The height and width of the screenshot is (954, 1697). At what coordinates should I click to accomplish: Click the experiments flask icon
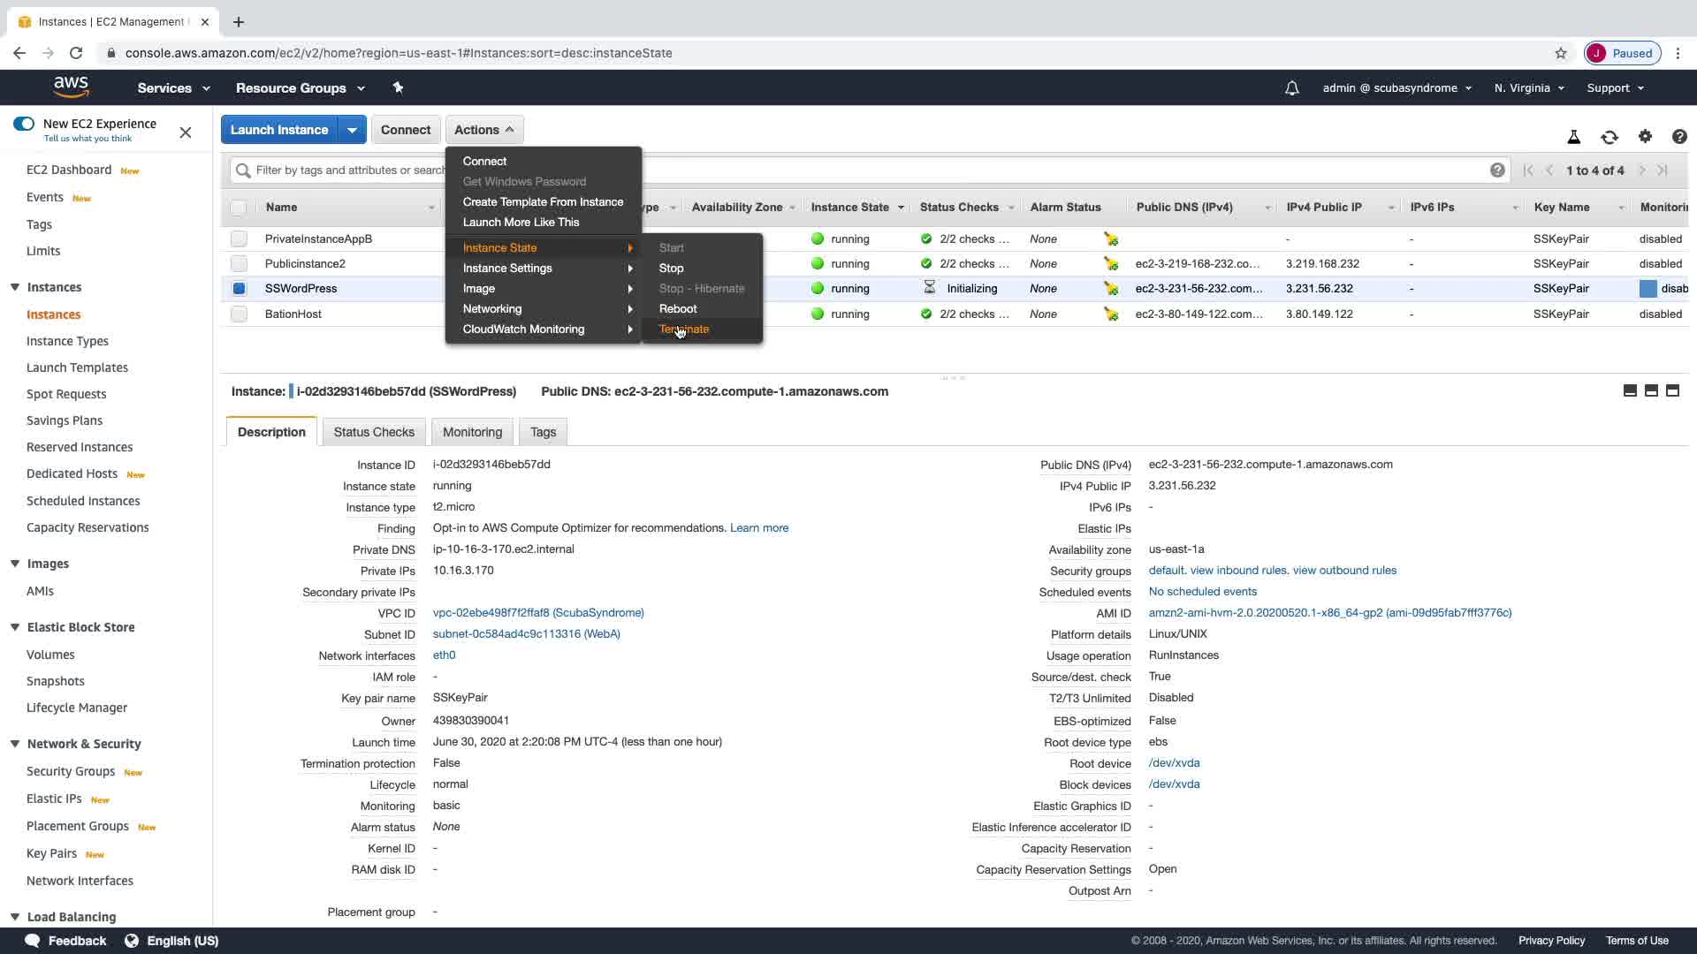coord(1573,137)
